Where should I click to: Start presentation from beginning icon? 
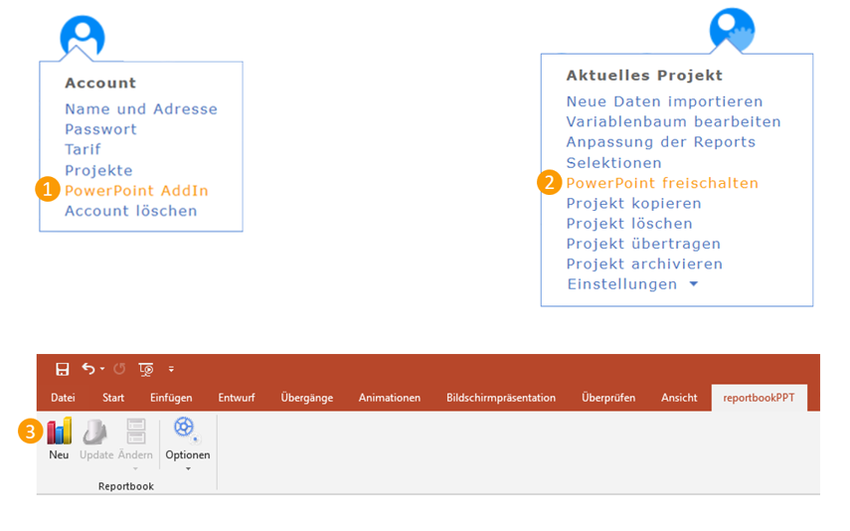point(146,369)
